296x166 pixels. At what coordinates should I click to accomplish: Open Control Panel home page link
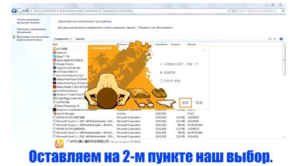[29, 21]
